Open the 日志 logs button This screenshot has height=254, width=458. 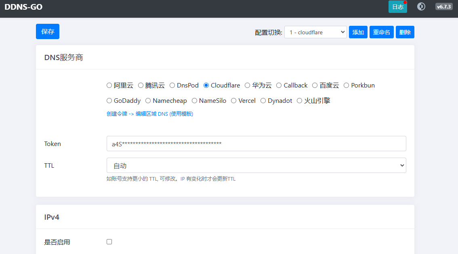397,7
